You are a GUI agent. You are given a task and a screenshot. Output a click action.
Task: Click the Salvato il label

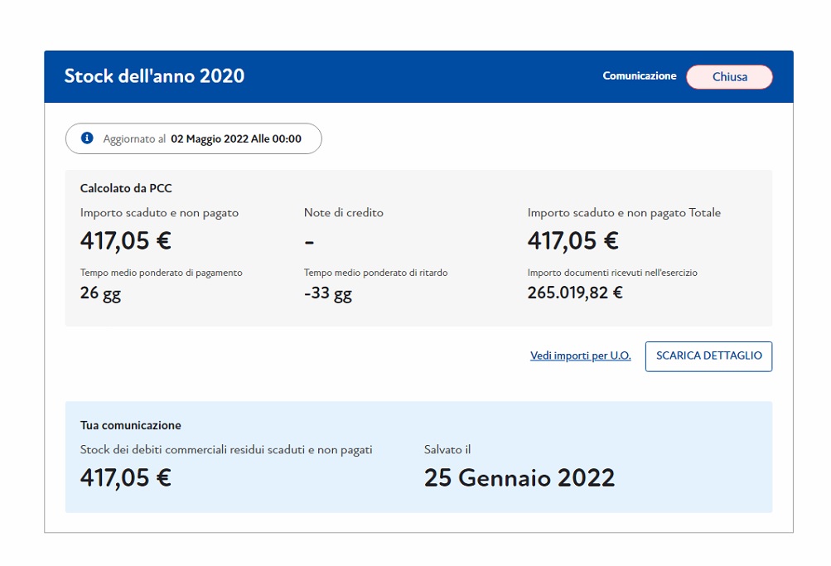(447, 450)
